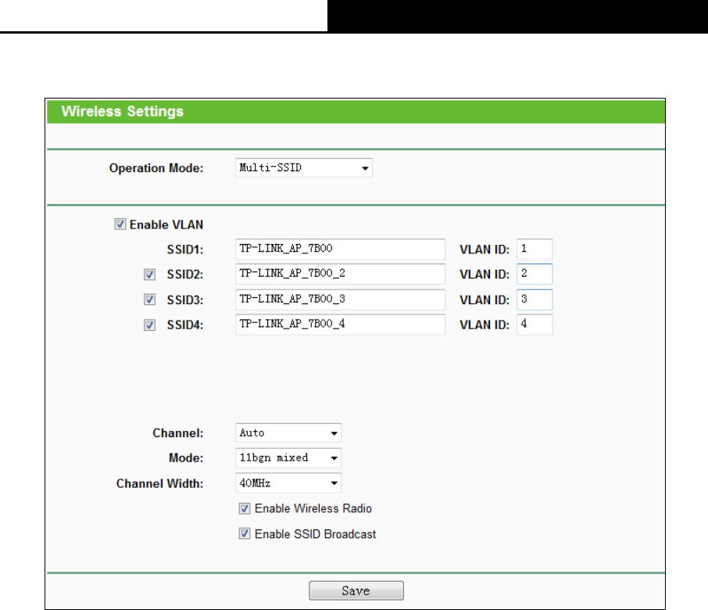Toggle Enable SSID Broadcast checkbox
708x610 pixels.
pos(245,534)
